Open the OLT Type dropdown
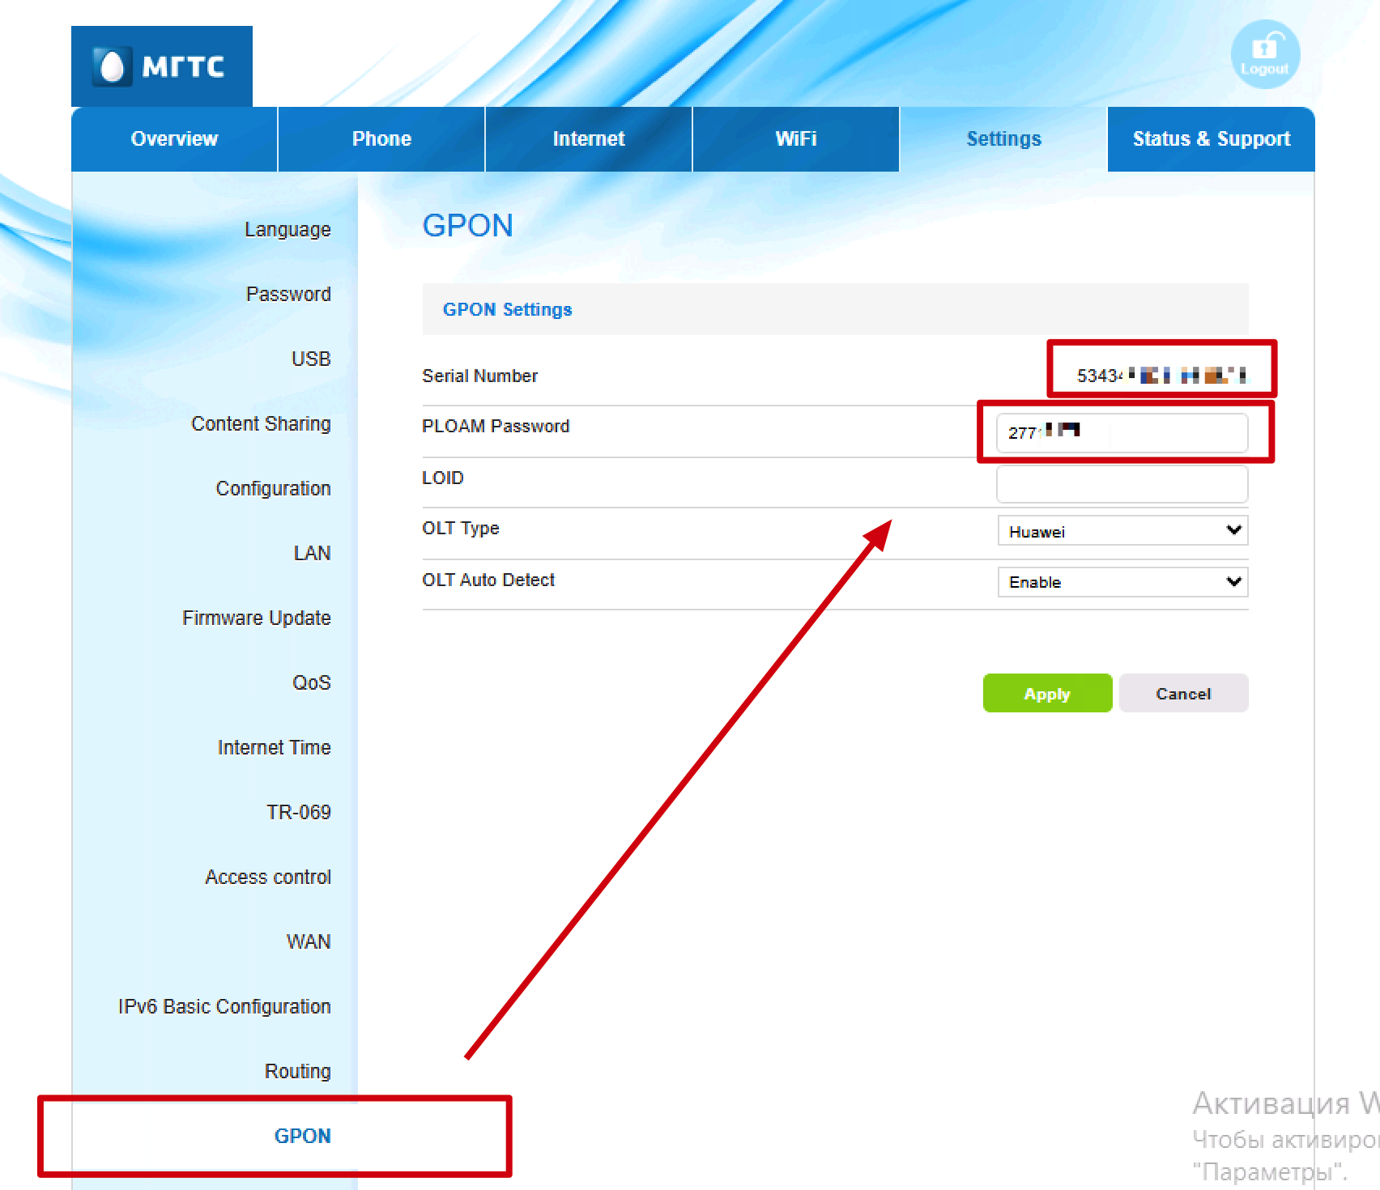Viewport: 1380px width, 1190px height. pyautogui.click(x=1122, y=531)
